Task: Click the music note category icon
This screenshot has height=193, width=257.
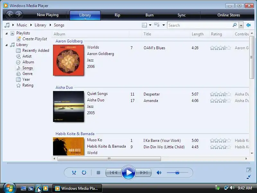Action: click(7, 25)
